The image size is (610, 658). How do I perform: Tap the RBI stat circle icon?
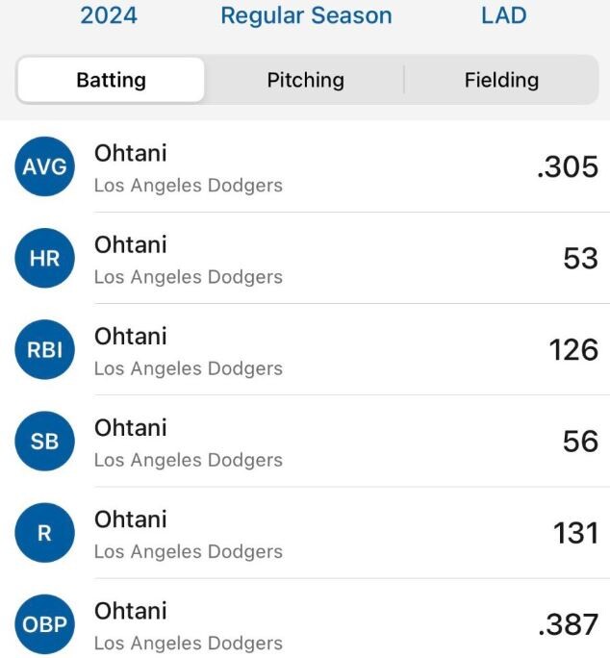[44, 349]
